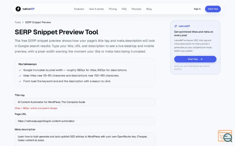Image resolution: width=235 pixels, height=146 pixels.
Task: Click the Start free header button
Action: (213, 9)
